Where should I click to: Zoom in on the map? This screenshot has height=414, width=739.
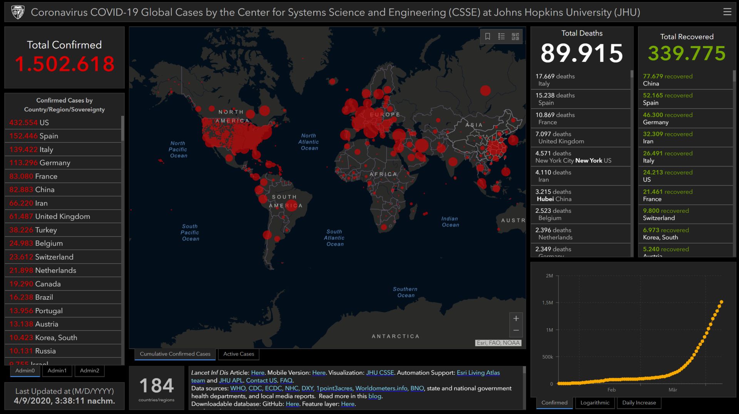coord(516,319)
